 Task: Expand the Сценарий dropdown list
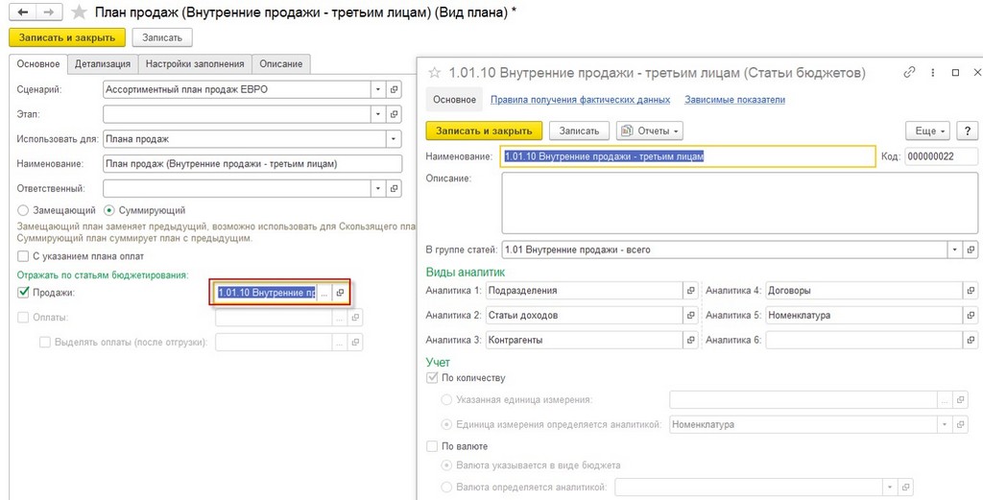pyautogui.click(x=378, y=89)
